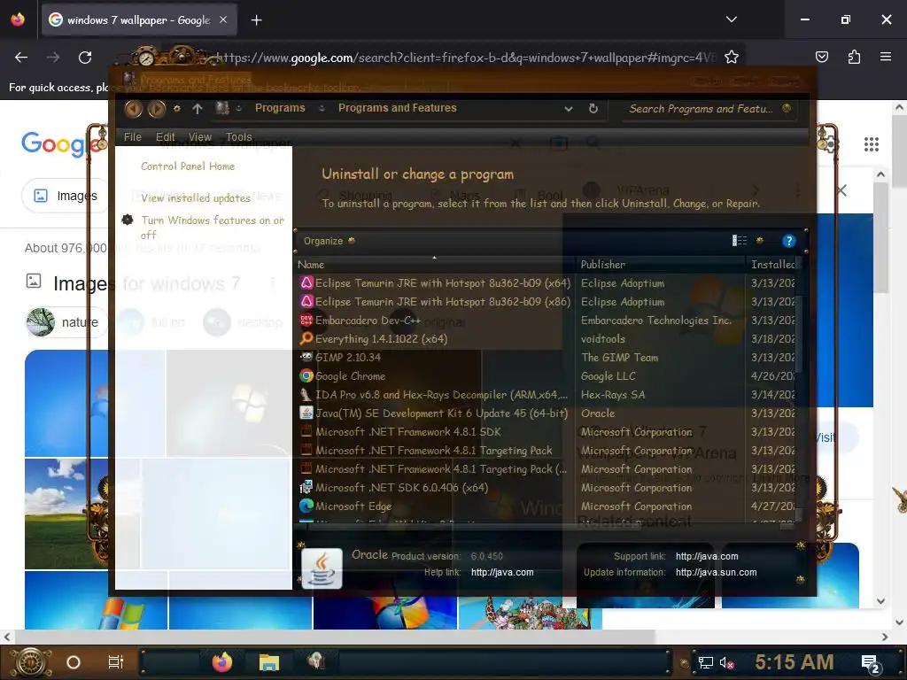The image size is (907, 680).
Task: Click Firefox back arrow button
Action: [21, 58]
